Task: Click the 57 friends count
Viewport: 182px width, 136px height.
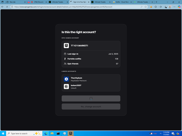Action: pos(117,64)
